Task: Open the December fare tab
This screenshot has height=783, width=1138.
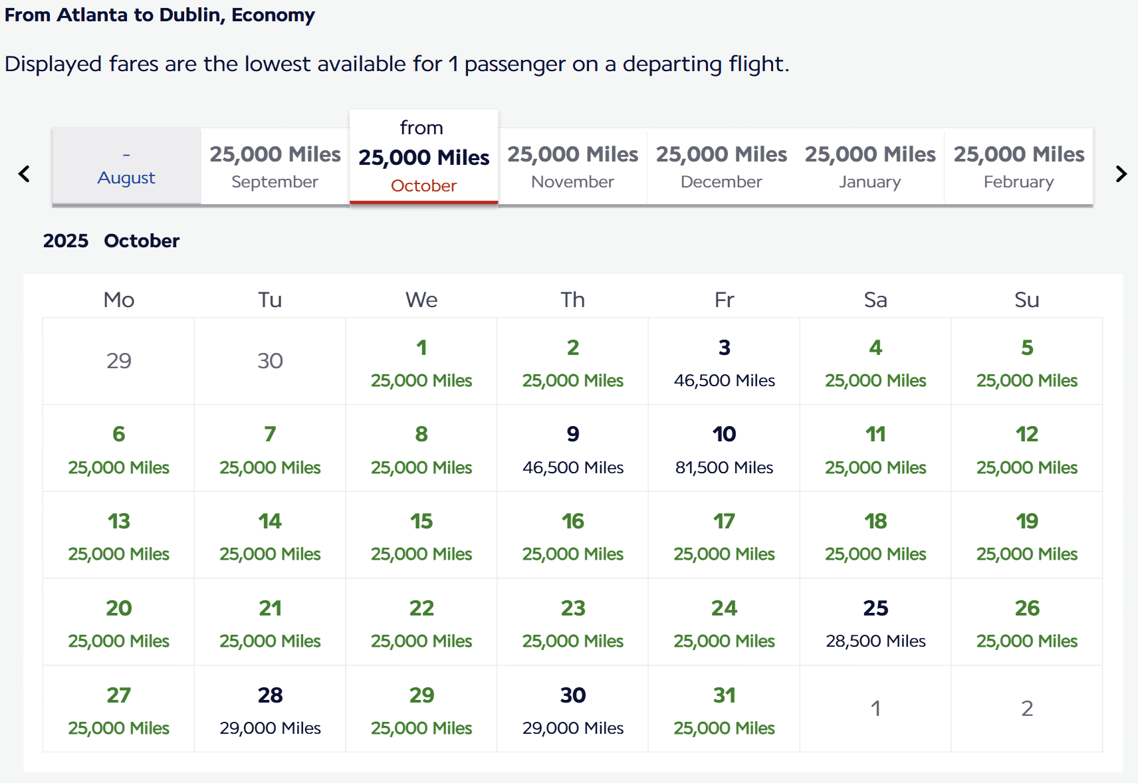Action: 721,166
